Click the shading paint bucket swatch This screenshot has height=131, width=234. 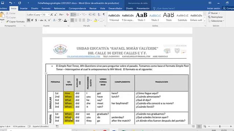[x=95, y=20]
